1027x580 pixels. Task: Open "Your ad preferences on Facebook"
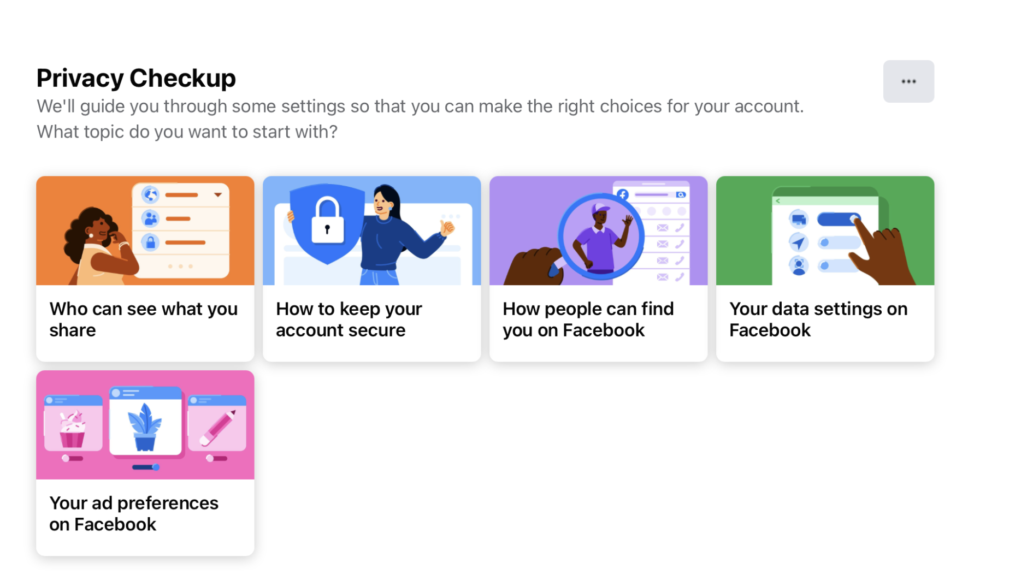(145, 513)
